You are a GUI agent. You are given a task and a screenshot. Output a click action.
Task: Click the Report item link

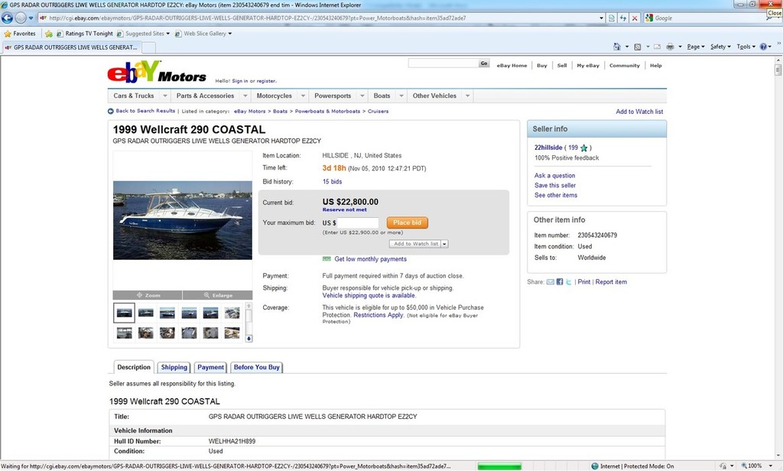pos(611,281)
